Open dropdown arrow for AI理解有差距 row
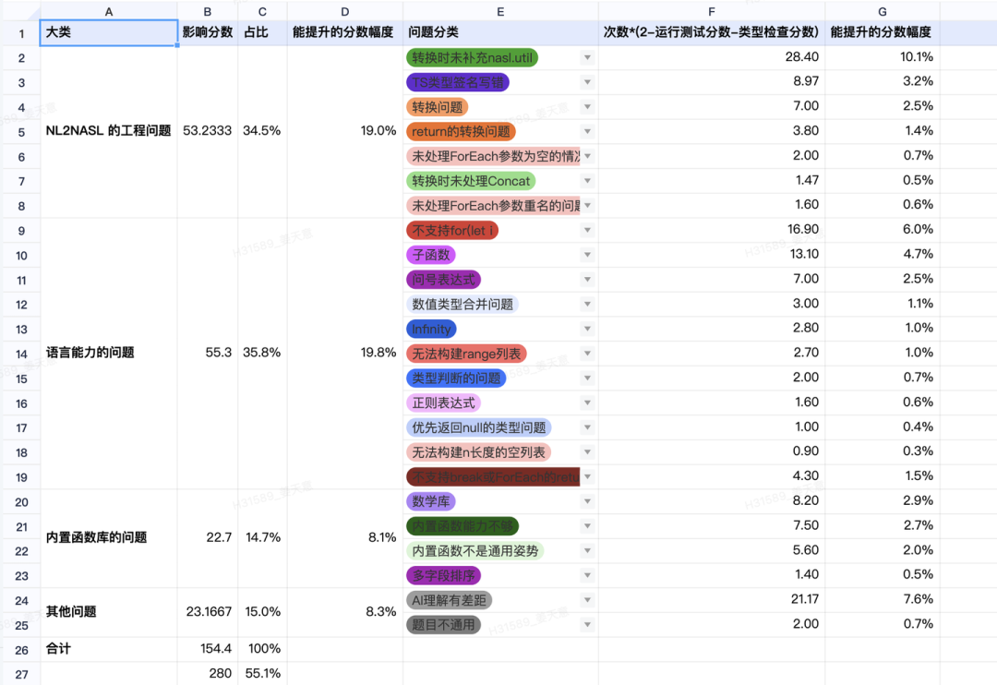The width and height of the screenshot is (997, 685). tap(587, 600)
